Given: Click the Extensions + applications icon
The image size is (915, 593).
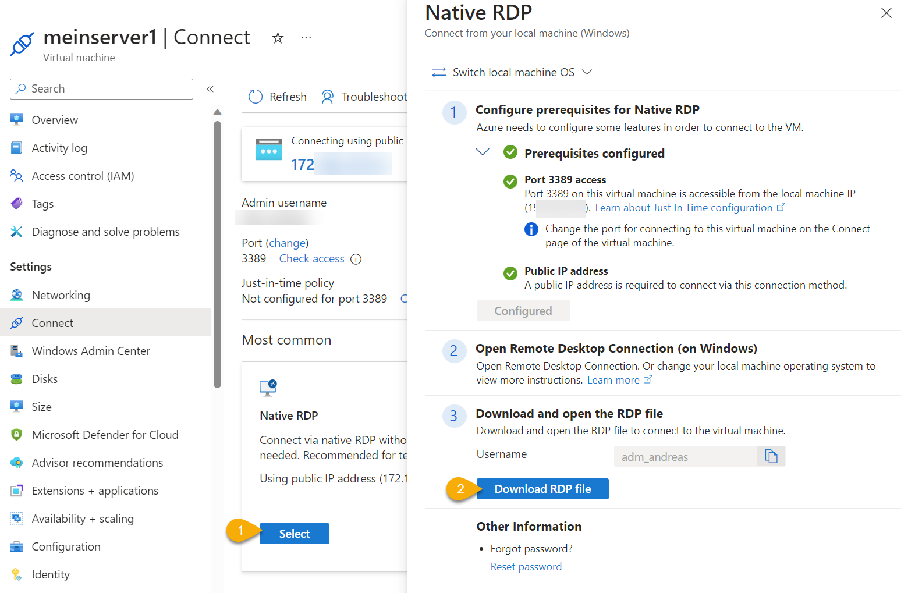Looking at the screenshot, I should [17, 491].
